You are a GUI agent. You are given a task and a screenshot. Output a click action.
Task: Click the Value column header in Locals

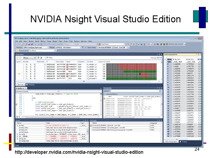[63, 123]
